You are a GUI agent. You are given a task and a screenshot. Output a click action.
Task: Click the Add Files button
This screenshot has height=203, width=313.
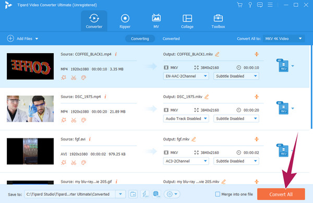[x=20, y=39]
